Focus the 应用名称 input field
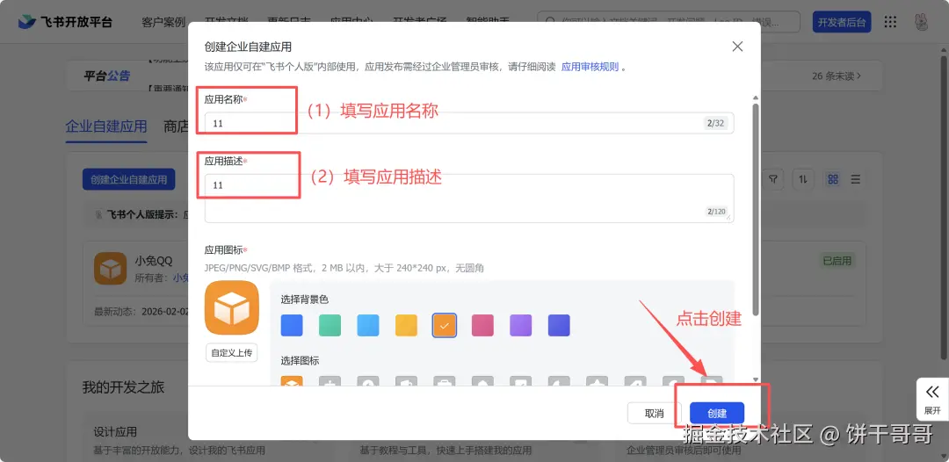The height and width of the screenshot is (462, 949). click(x=469, y=123)
